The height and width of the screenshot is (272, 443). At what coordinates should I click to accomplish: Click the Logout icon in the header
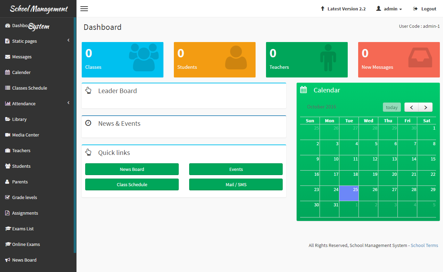pos(415,9)
